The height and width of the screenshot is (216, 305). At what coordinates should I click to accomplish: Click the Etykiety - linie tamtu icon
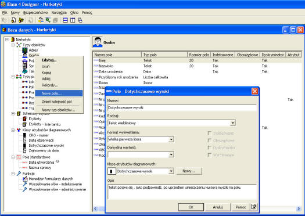tap(25, 124)
